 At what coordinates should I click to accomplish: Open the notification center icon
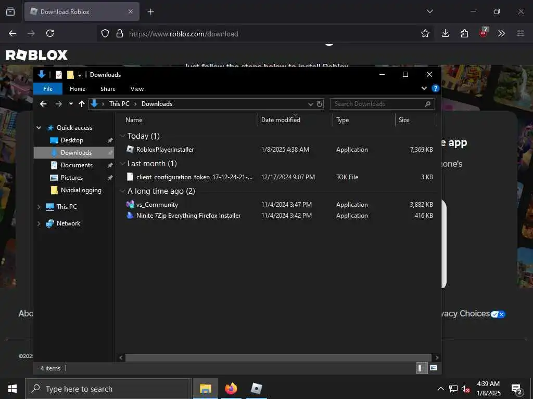tap(517, 389)
